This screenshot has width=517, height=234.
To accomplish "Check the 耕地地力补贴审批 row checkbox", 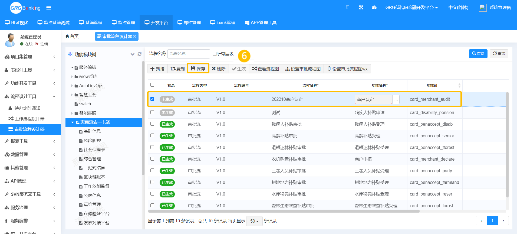I will click(x=152, y=182).
